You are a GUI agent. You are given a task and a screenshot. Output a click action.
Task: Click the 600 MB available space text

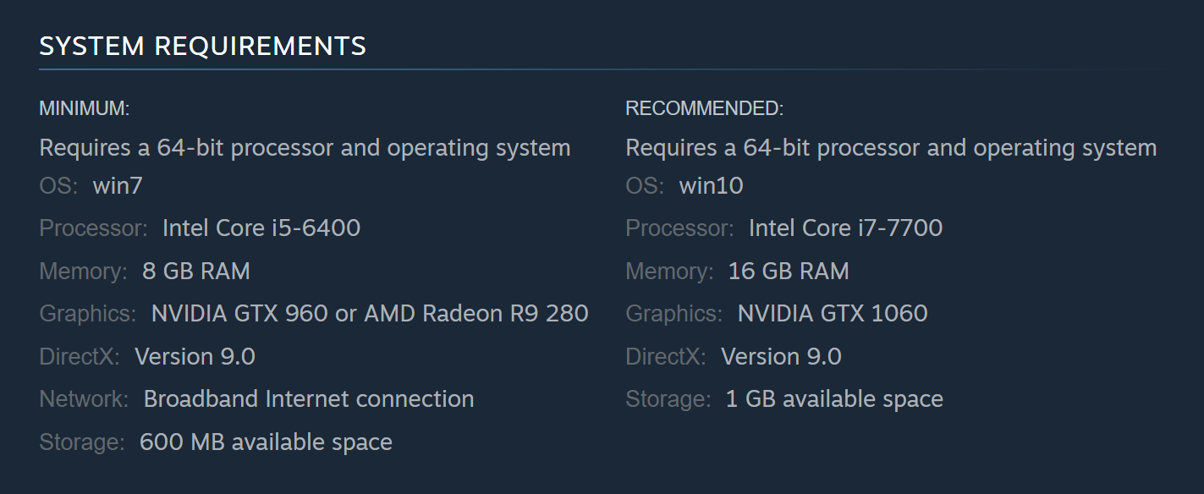pyautogui.click(x=266, y=442)
